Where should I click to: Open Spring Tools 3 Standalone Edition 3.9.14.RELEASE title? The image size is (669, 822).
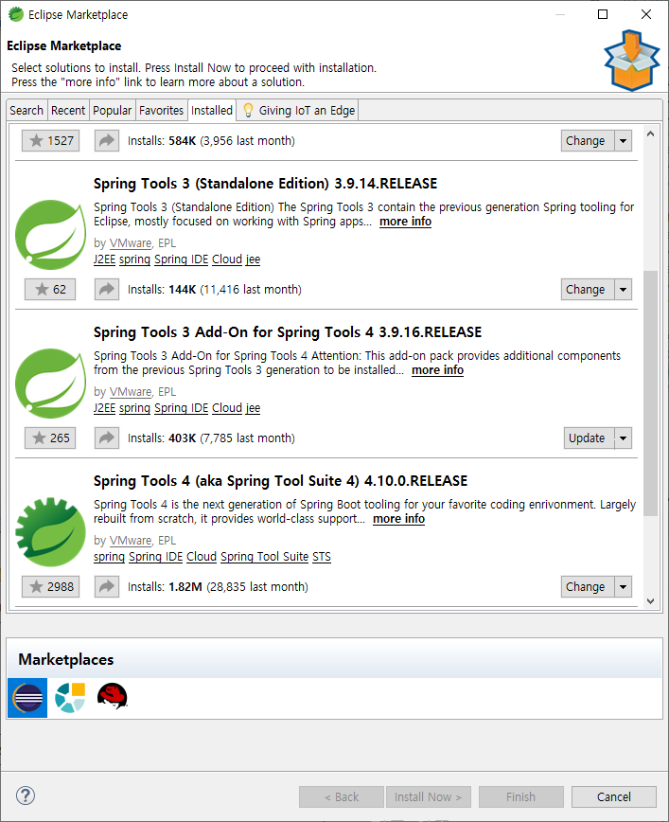(265, 184)
